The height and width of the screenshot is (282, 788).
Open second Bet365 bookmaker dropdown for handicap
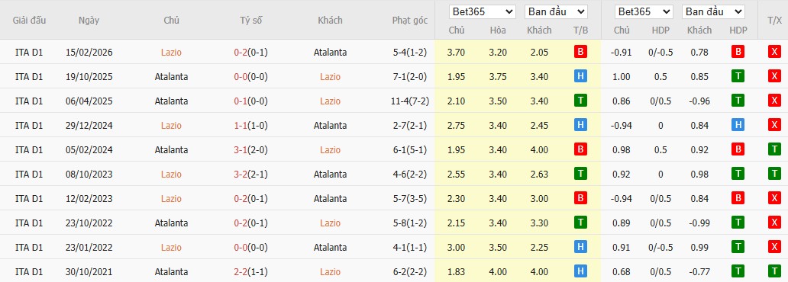[x=644, y=11]
